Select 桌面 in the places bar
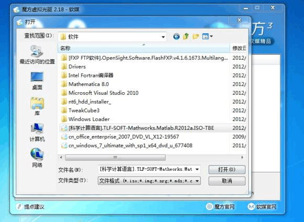Screen dimensions: 304x222 coord(37,81)
